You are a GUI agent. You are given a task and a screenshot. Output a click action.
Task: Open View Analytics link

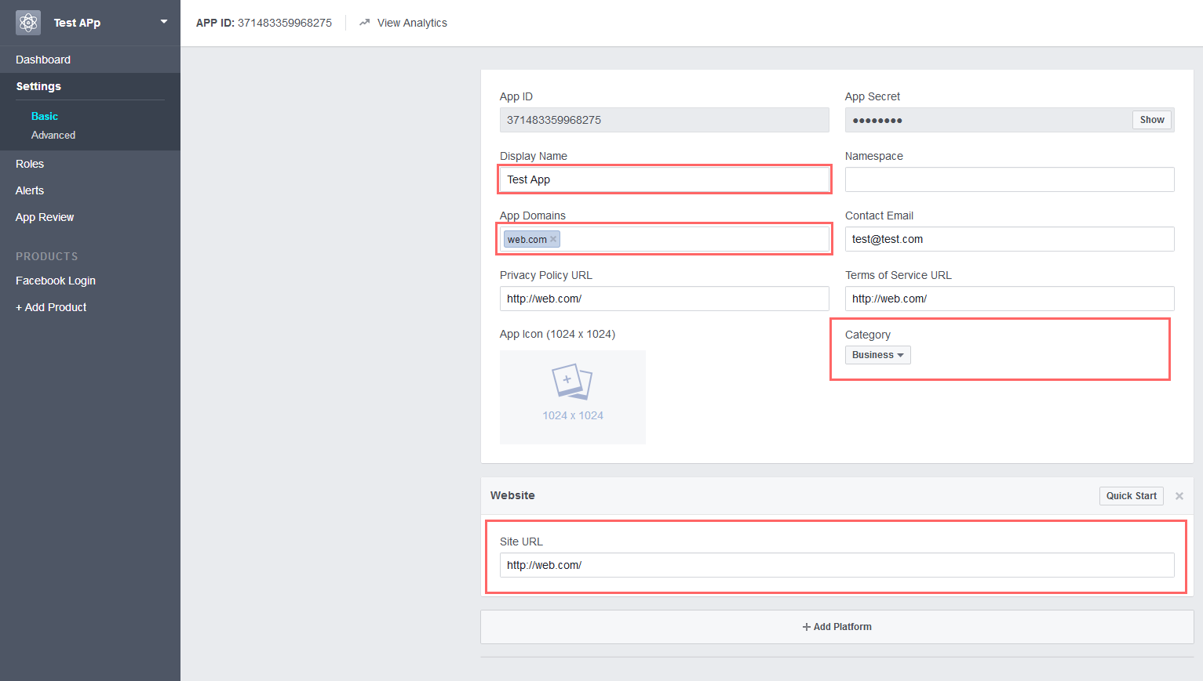click(412, 23)
